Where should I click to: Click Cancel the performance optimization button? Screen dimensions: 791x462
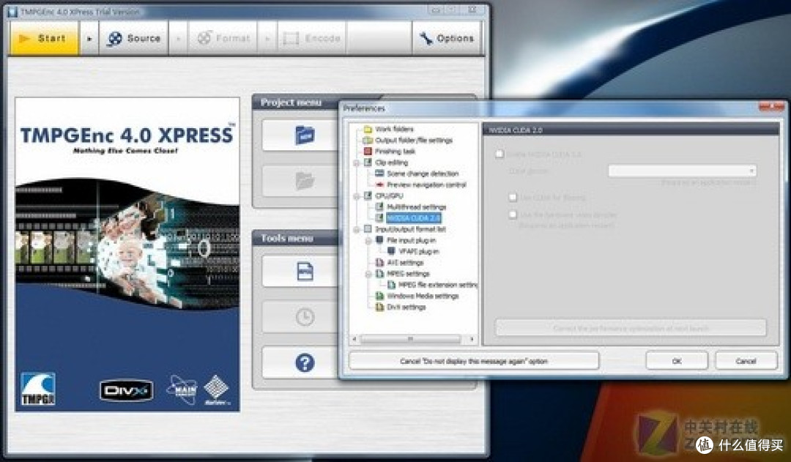coord(631,328)
